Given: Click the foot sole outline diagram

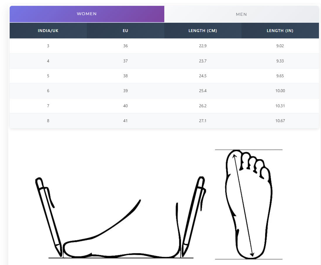Looking at the screenshot, I should point(248,204).
